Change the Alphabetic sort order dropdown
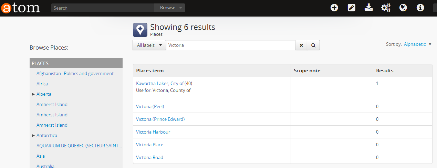Screen dimensions: 437x168 click(417, 44)
